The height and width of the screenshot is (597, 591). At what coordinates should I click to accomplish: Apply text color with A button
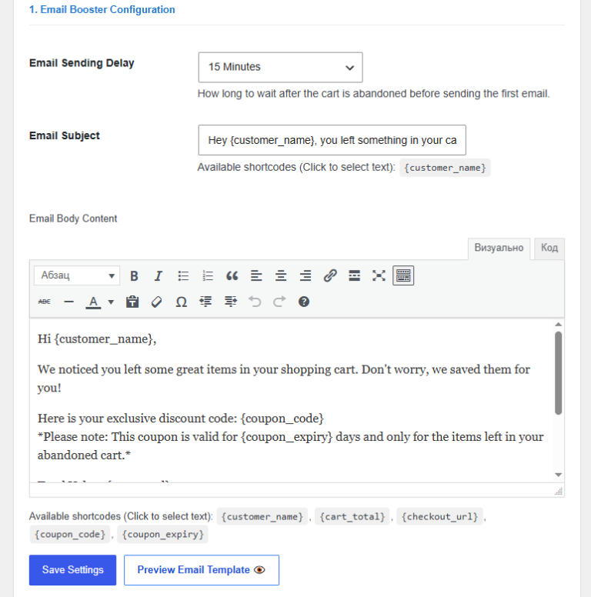(x=93, y=302)
